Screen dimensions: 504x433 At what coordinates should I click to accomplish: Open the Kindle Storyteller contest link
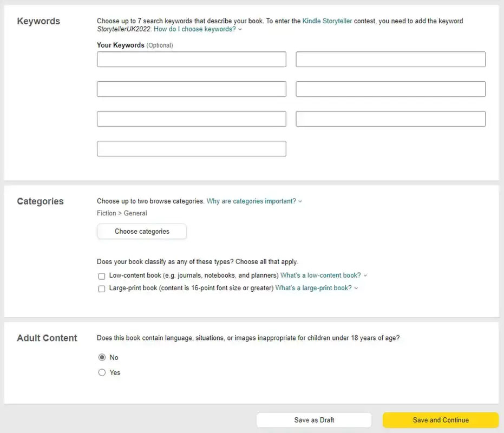[x=327, y=21]
